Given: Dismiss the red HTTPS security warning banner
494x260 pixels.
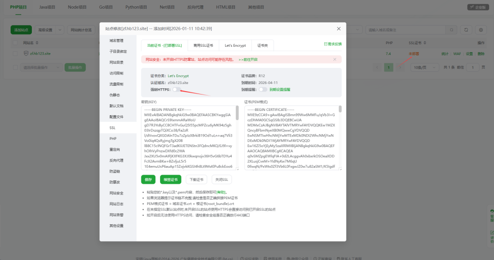Looking at the screenshot, I should 335,59.
